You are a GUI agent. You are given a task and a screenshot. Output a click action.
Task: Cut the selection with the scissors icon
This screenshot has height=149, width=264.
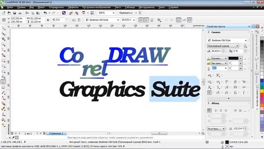point(27,13)
